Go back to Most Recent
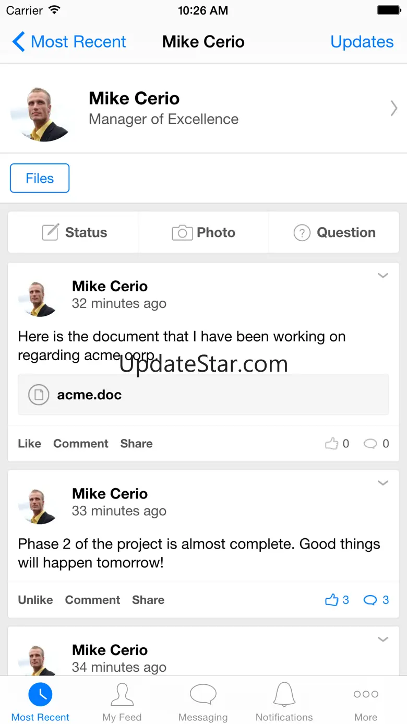The height and width of the screenshot is (724, 407). [x=69, y=42]
